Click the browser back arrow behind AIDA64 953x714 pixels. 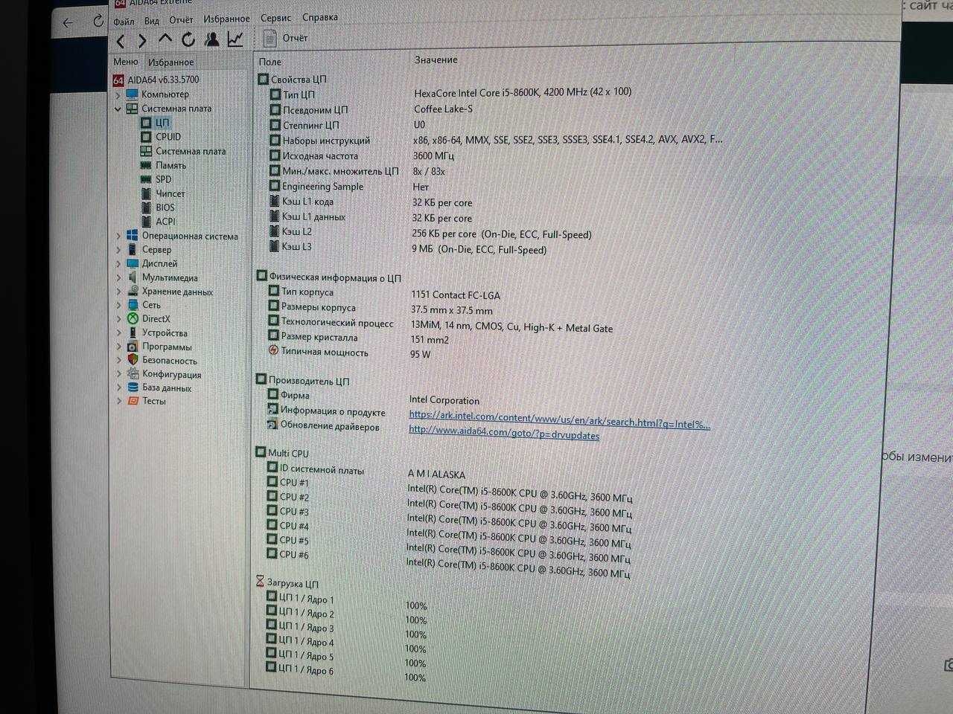coord(68,23)
